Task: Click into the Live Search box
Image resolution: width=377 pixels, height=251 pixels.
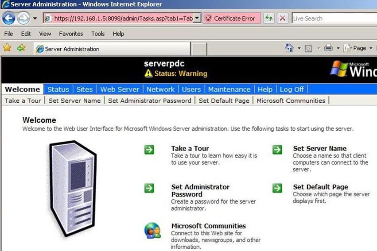Action: [334, 18]
